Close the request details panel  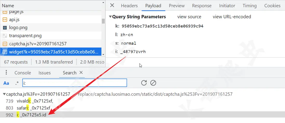tap(112, 5)
